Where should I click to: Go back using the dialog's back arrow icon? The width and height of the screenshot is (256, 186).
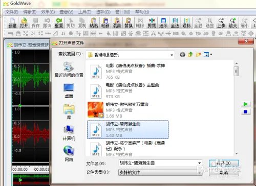pos(182,55)
